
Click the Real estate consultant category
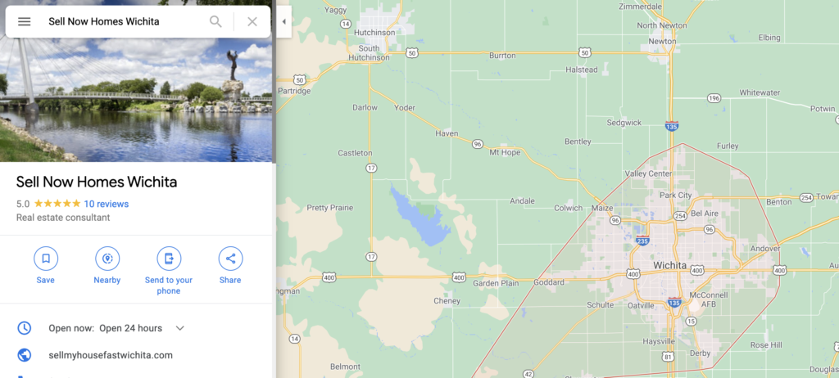pos(63,218)
